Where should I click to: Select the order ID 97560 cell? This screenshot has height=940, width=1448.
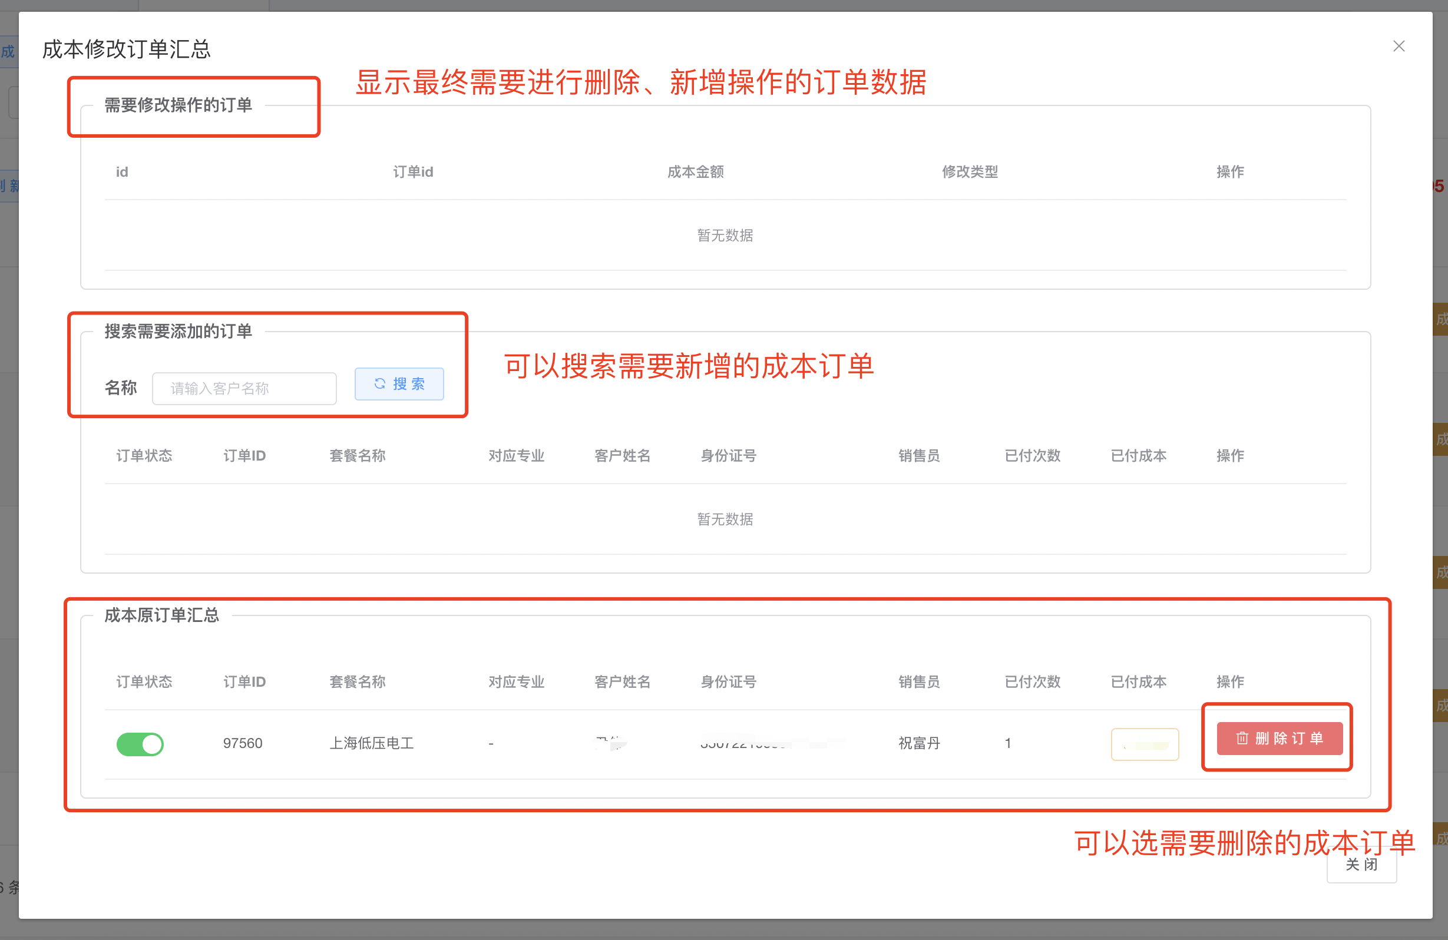pyautogui.click(x=243, y=743)
